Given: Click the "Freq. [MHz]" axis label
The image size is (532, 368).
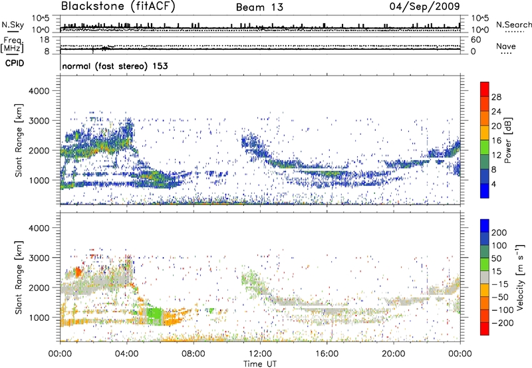Looking at the screenshot, I should point(12,45).
